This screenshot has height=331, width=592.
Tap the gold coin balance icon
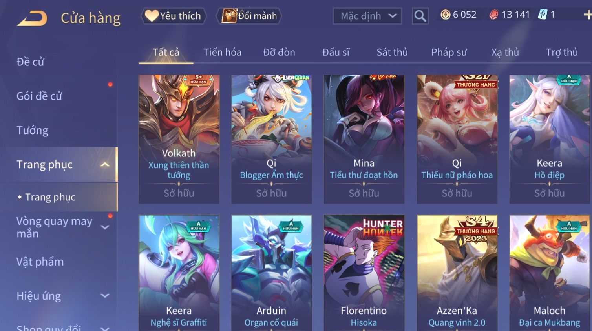pos(445,15)
